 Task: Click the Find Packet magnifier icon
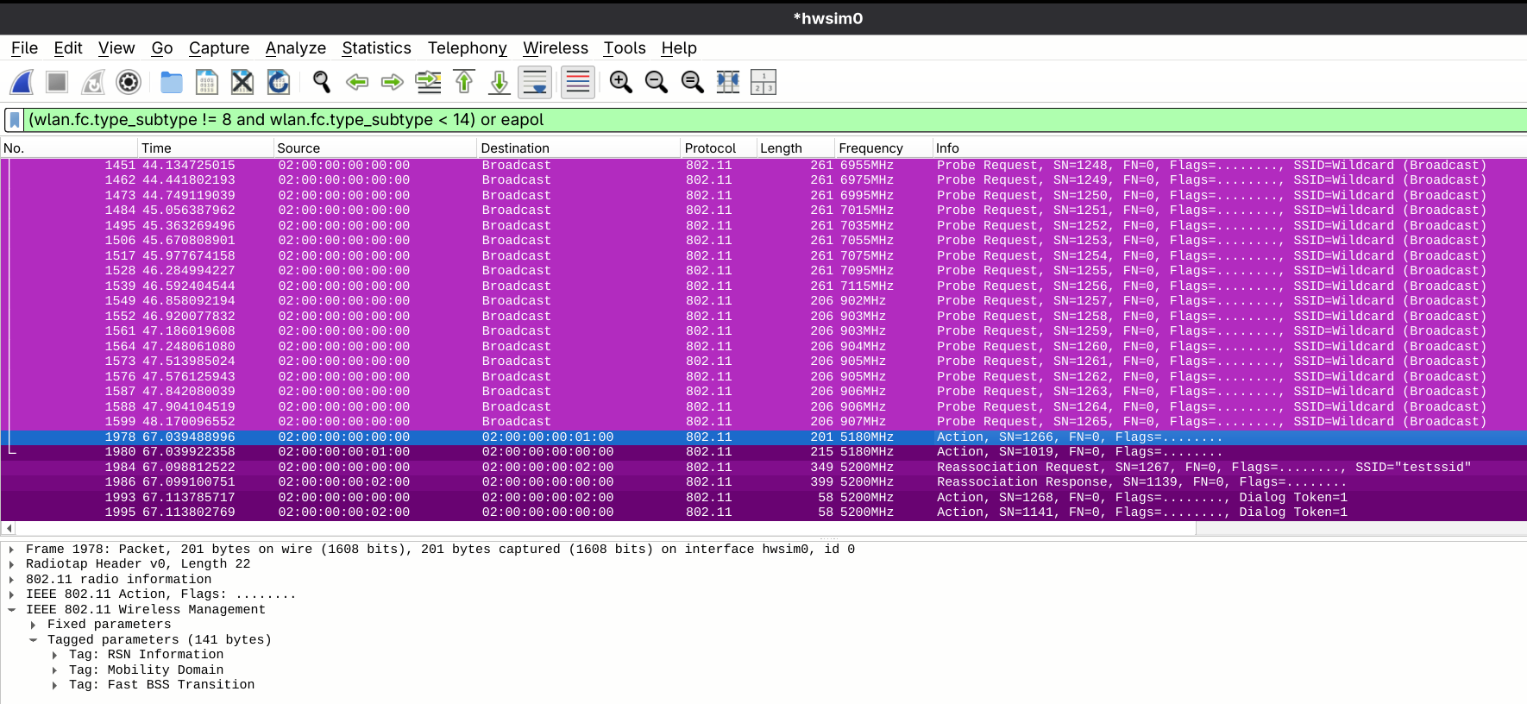pyautogui.click(x=322, y=82)
